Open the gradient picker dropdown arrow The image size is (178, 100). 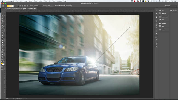coord(14,6)
